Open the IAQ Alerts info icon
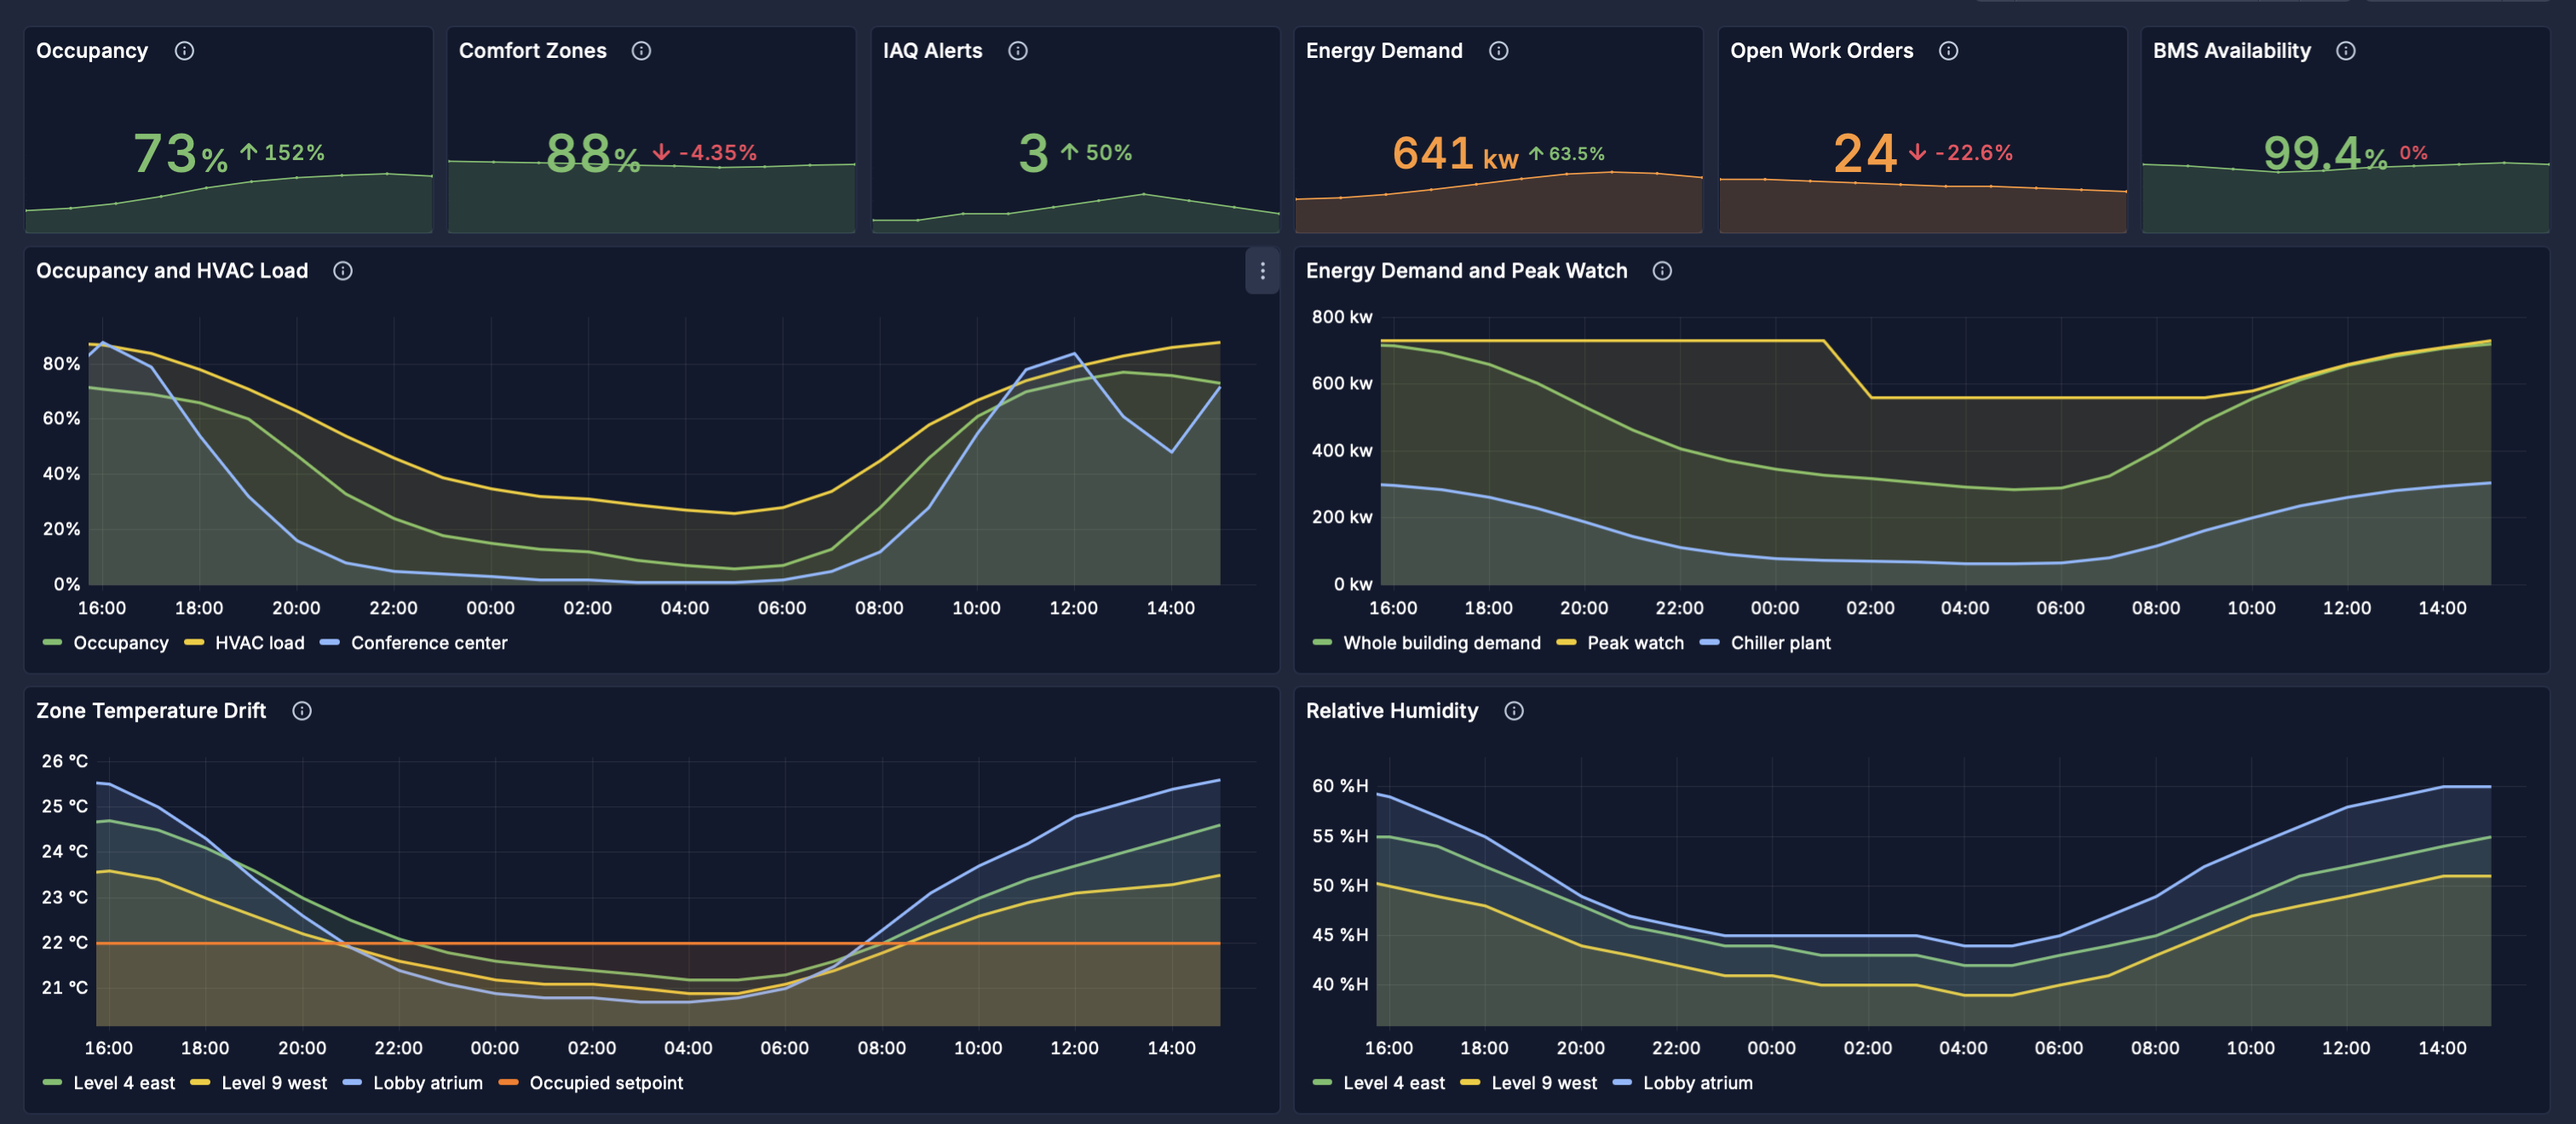Image resolution: width=2576 pixels, height=1124 pixels. (x=1018, y=51)
